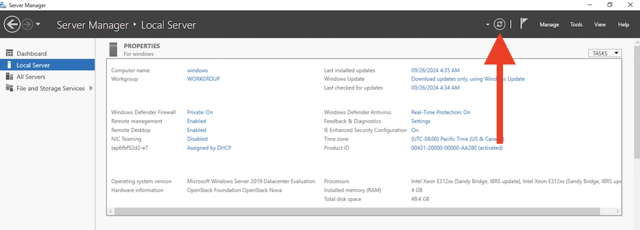Click the Local Server icon
The height and width of the screenshot is (230, 640).
click(x=10, y=65)
